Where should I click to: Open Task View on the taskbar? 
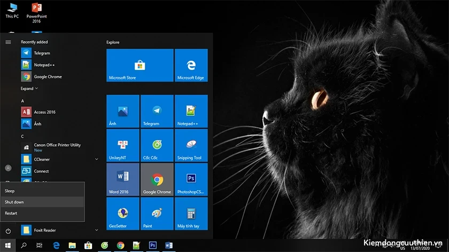(x=39, y=246)
